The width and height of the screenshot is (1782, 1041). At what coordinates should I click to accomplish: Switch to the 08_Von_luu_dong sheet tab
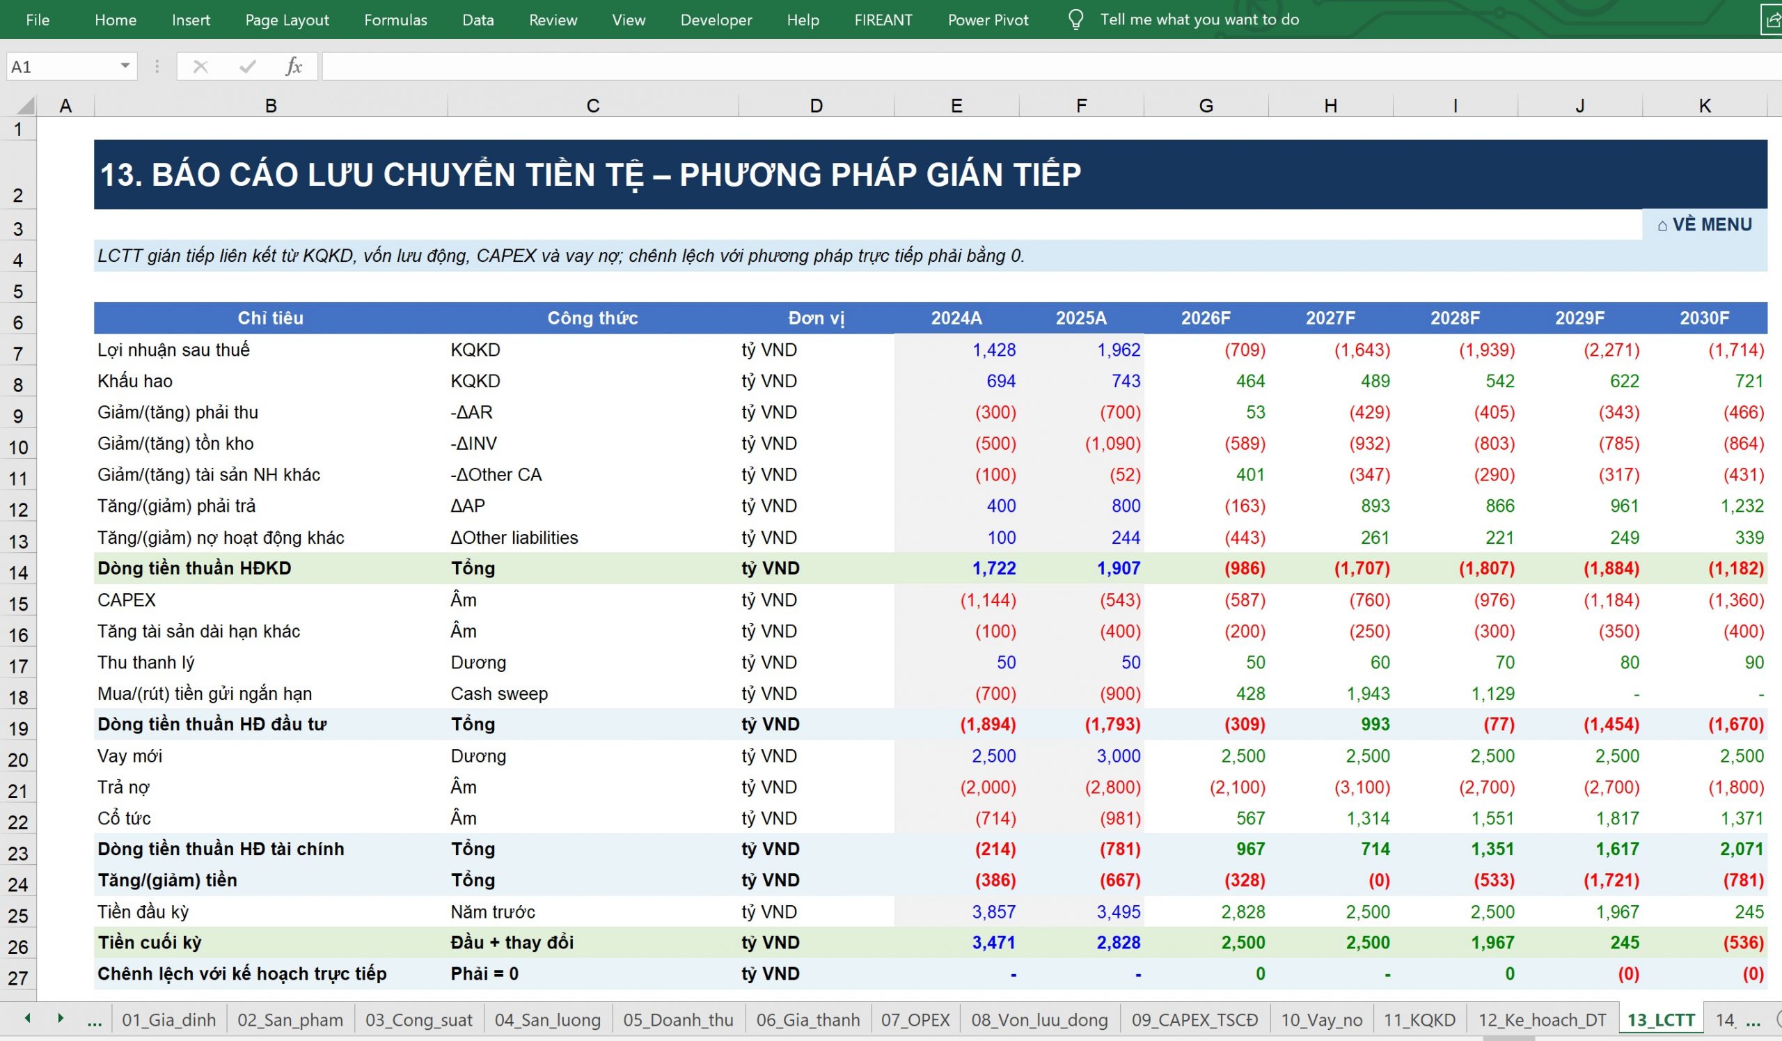click(1039, 1020)
